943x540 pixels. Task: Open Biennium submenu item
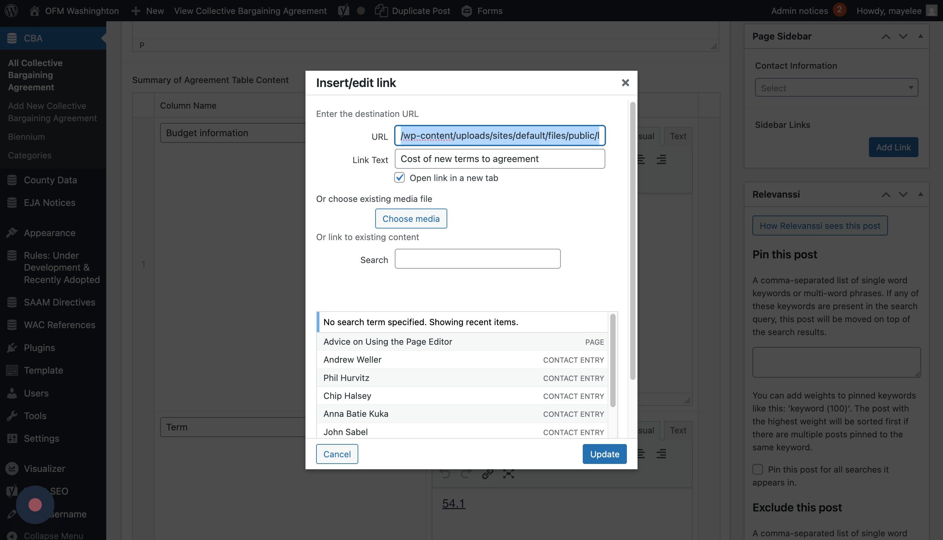[26, 136]
